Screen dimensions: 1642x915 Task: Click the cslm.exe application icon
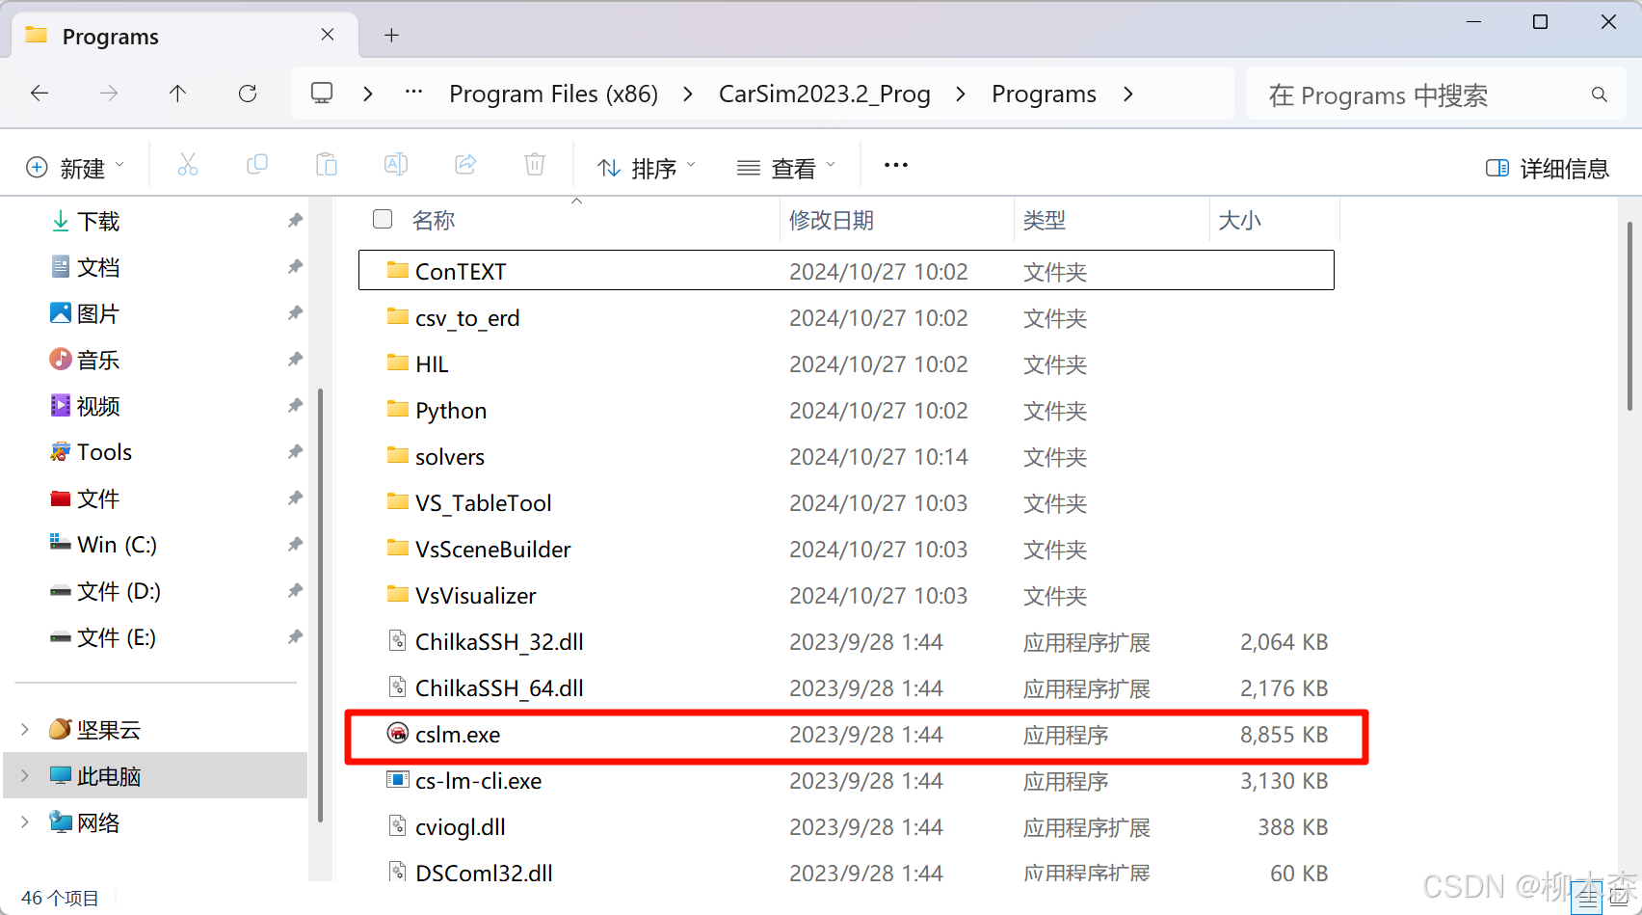pos(398,734)
